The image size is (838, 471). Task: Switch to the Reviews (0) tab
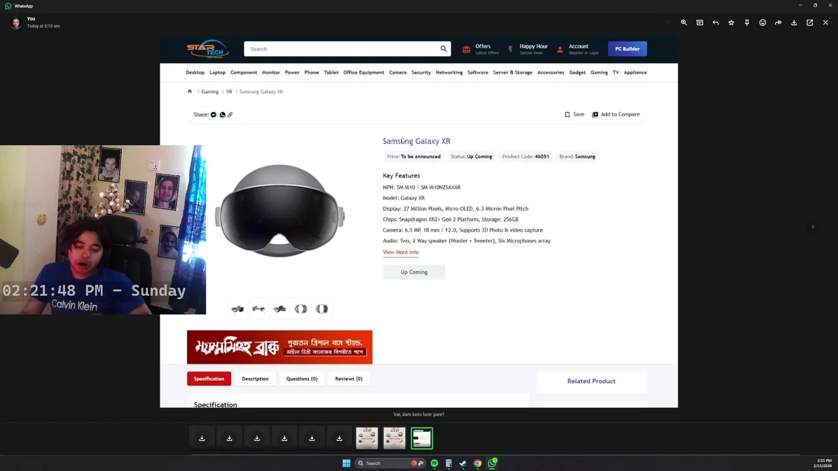tap(349, 379)
